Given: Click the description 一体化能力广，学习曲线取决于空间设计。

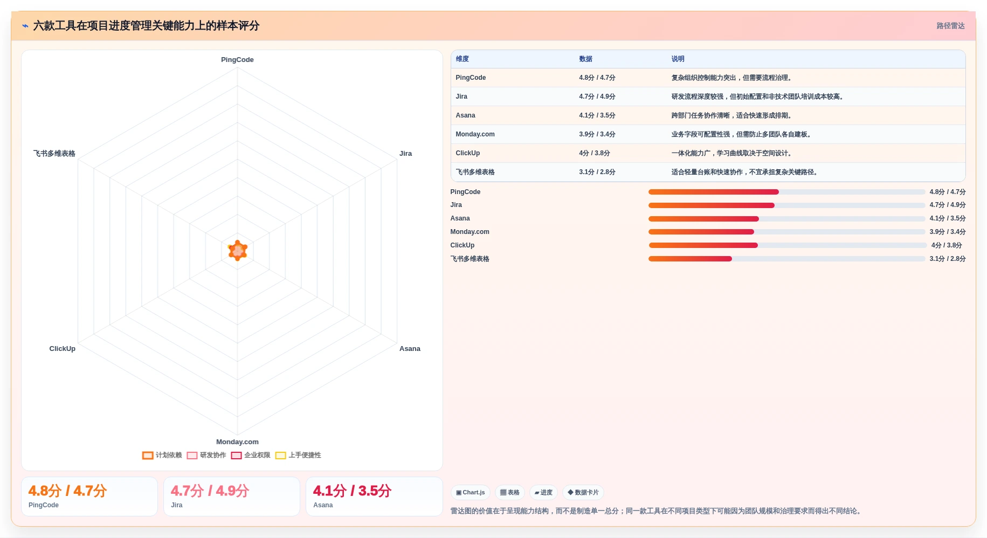Looking at the screenshot, I should tap(733, 153).
